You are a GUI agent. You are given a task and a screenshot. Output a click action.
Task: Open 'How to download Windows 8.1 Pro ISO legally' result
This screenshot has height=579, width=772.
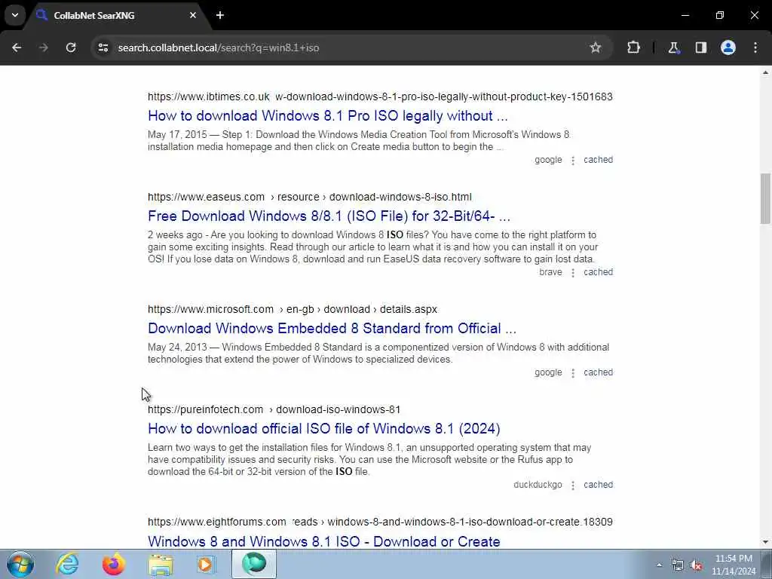[327, 115]
